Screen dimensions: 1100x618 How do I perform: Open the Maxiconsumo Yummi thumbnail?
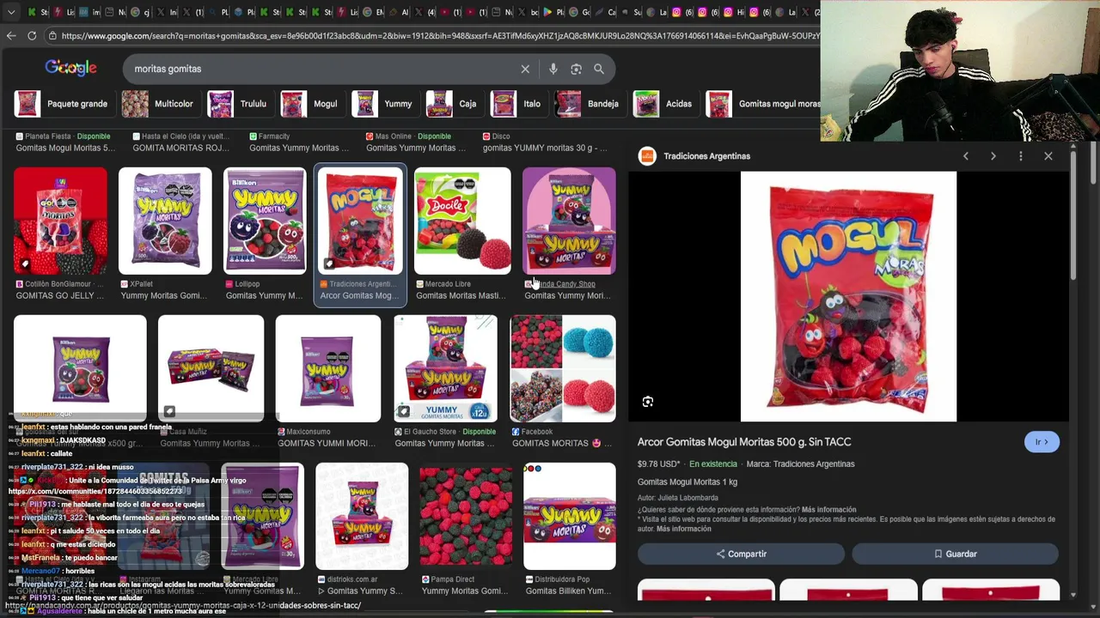327,369
